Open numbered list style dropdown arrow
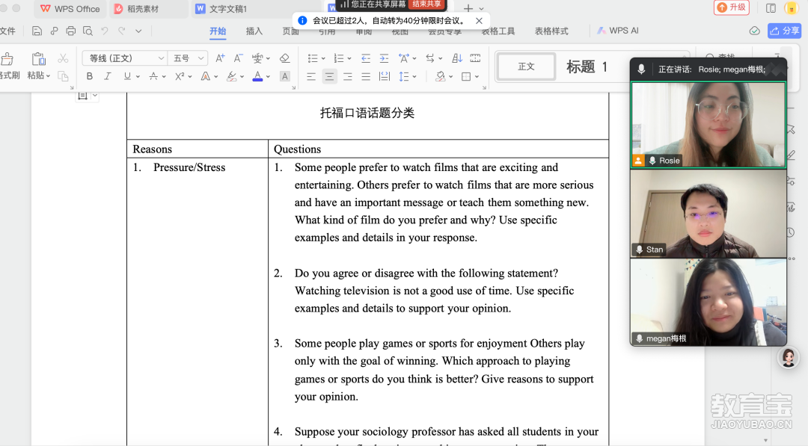 coord(349,58)
